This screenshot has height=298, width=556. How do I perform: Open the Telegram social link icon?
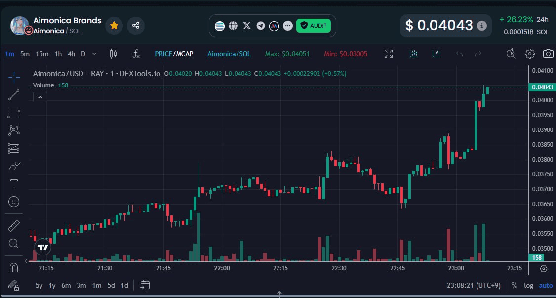(x=261, y=26)
